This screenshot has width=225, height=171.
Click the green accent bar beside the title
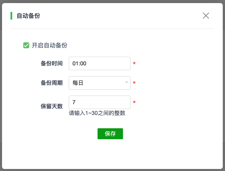(11, 16)
